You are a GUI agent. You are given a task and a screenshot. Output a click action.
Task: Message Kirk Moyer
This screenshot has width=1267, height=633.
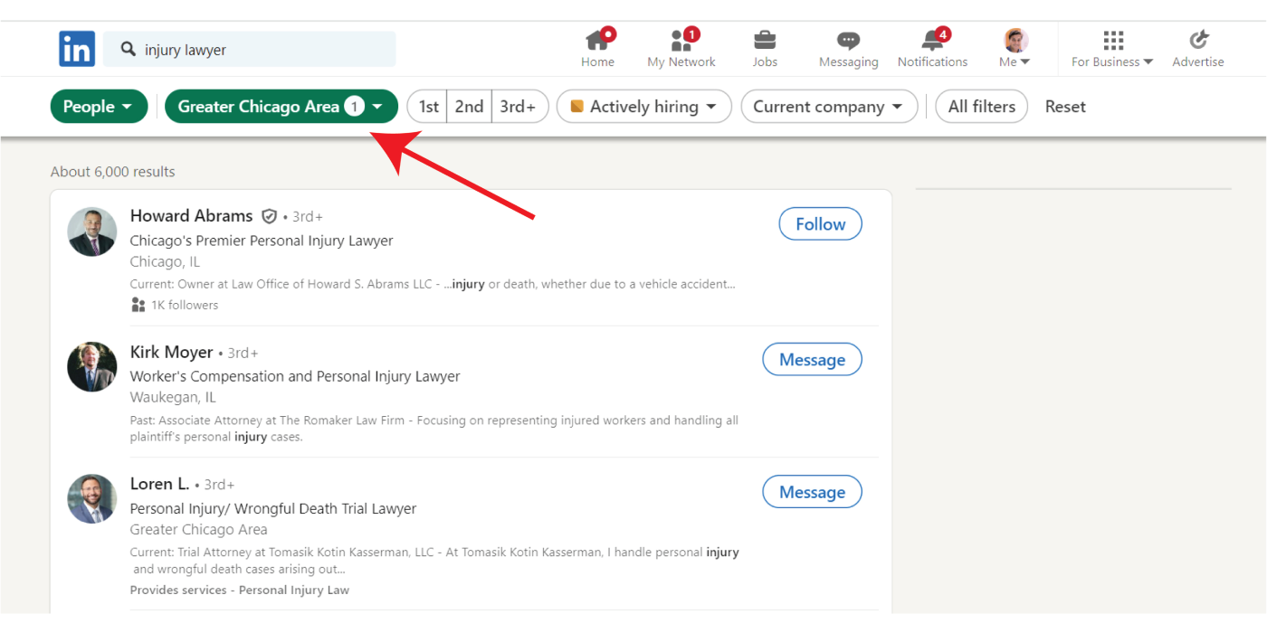coord(813,360)
